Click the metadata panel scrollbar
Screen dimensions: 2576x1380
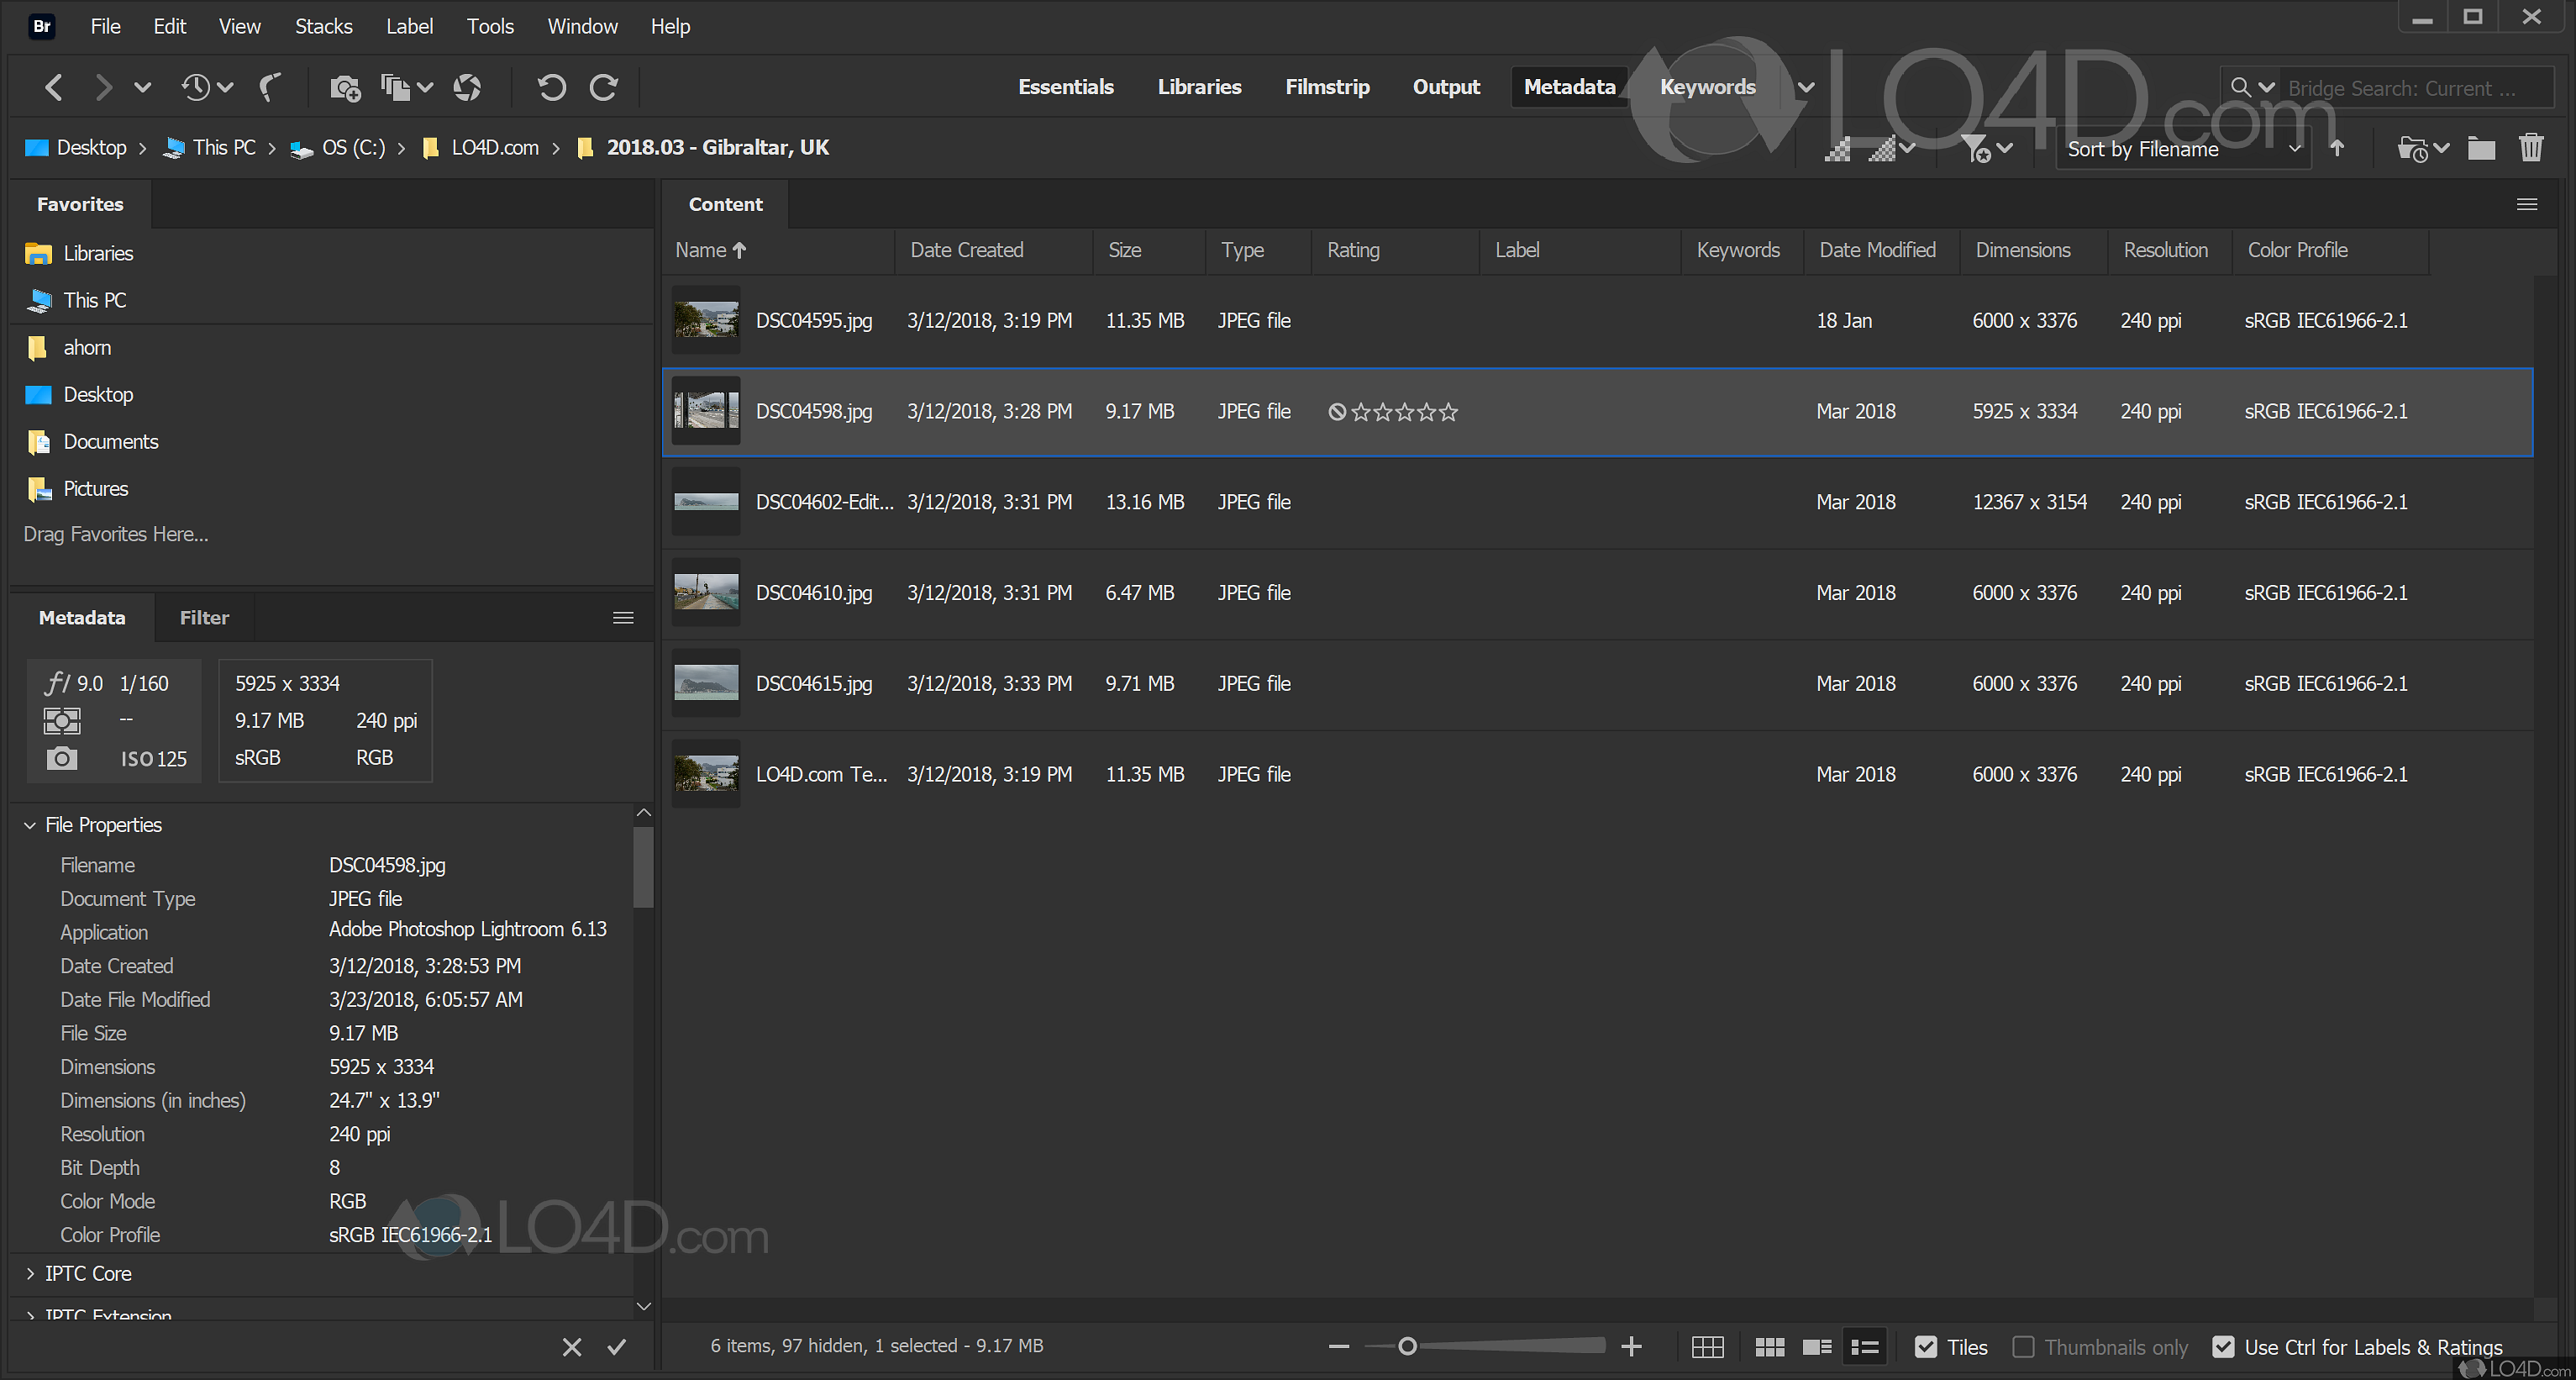pyautogui.click(x=643, y=866)
